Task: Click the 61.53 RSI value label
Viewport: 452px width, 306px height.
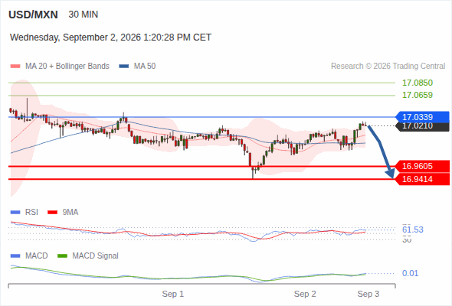Action: tap(413, 229)
